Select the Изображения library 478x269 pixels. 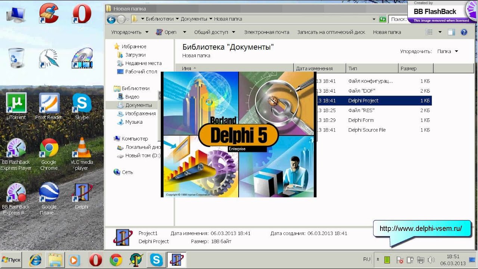coord(136,114)
